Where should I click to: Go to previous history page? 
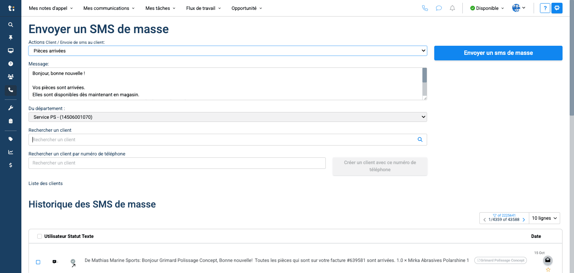coord(485,220)
